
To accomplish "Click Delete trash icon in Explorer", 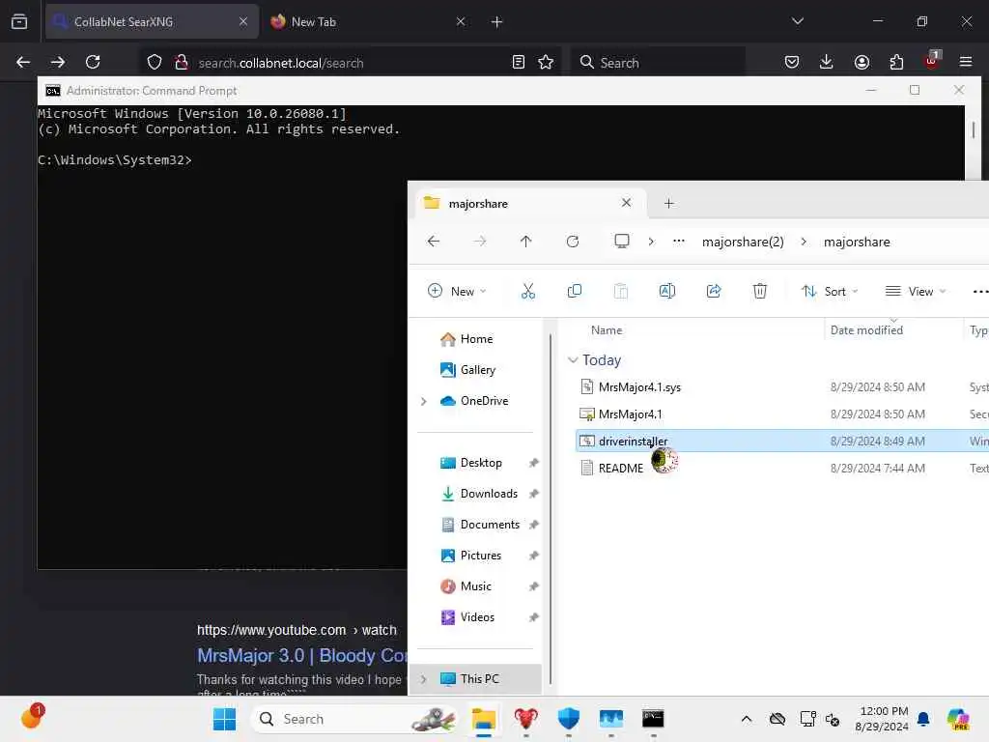I will [760, 291].
